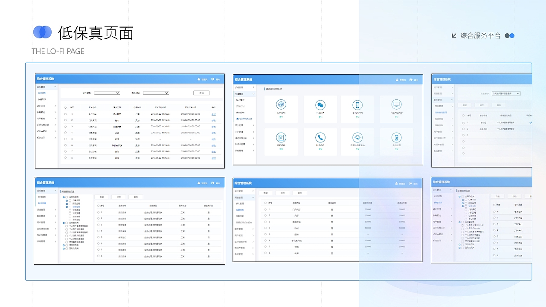This screenshot has width=546, height=307.
Task: Click the 综合管理系统 title in the channel grid mockup
Action: pyautogui.click(x=244, y=79)
